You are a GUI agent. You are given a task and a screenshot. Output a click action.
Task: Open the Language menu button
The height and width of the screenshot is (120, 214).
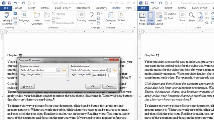(24, 18)
